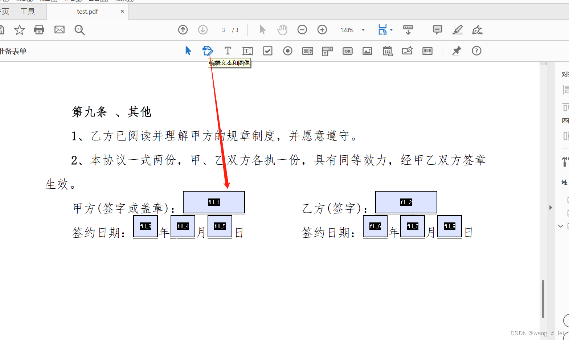Pin the selected tool with pushpin

457,51
